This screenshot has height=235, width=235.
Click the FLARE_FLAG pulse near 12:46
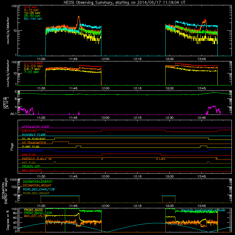pyautogui.click(x=204, y=146)
